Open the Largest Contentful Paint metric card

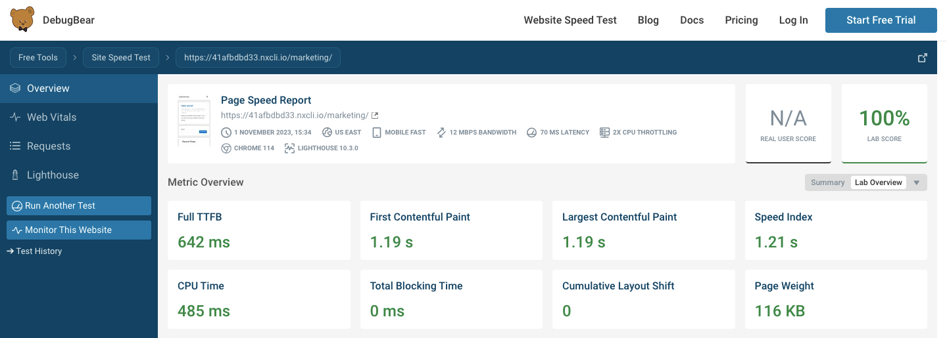point(643,230)
